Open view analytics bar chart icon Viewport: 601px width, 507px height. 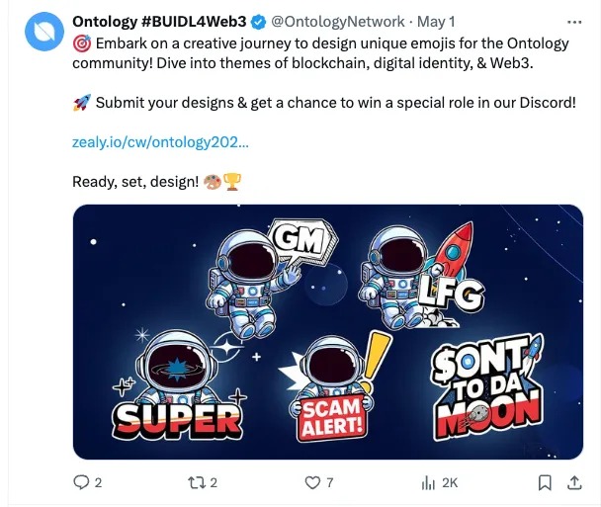click(x=429, y=482)
